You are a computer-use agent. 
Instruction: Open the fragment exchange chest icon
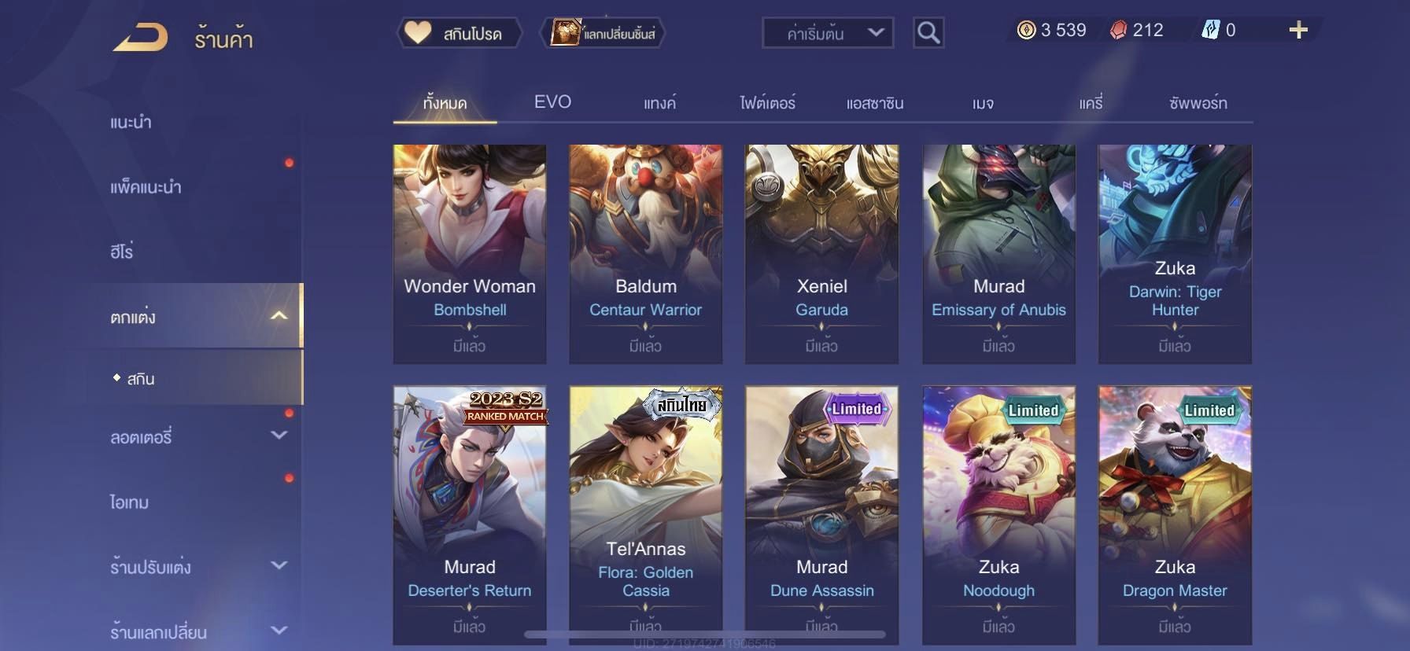[x=565, y=33]
